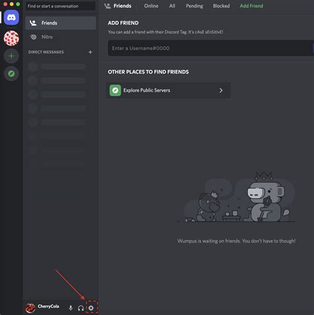Viewport: 314px width, 315px height.
Task: Open the strawberry-pattern server icon
Action: pyautogui.click(x=11, y=38)
